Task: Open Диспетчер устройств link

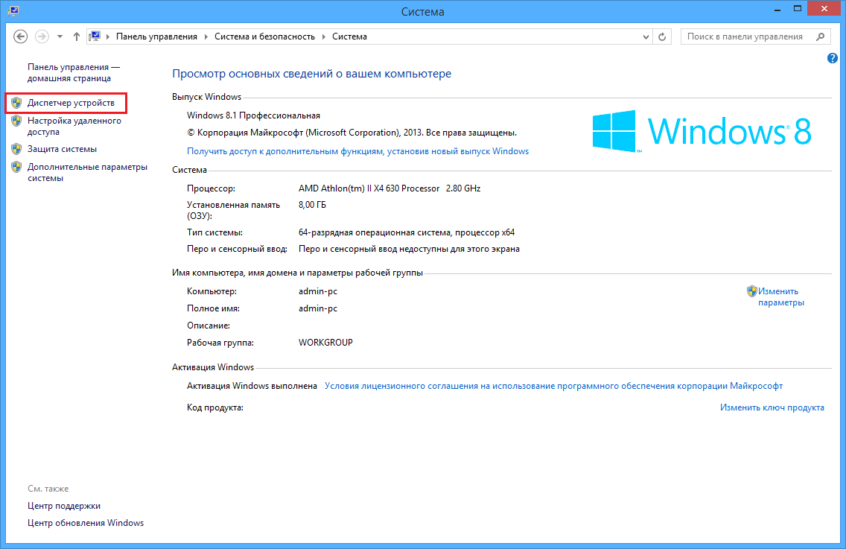Action: point(71,103)
